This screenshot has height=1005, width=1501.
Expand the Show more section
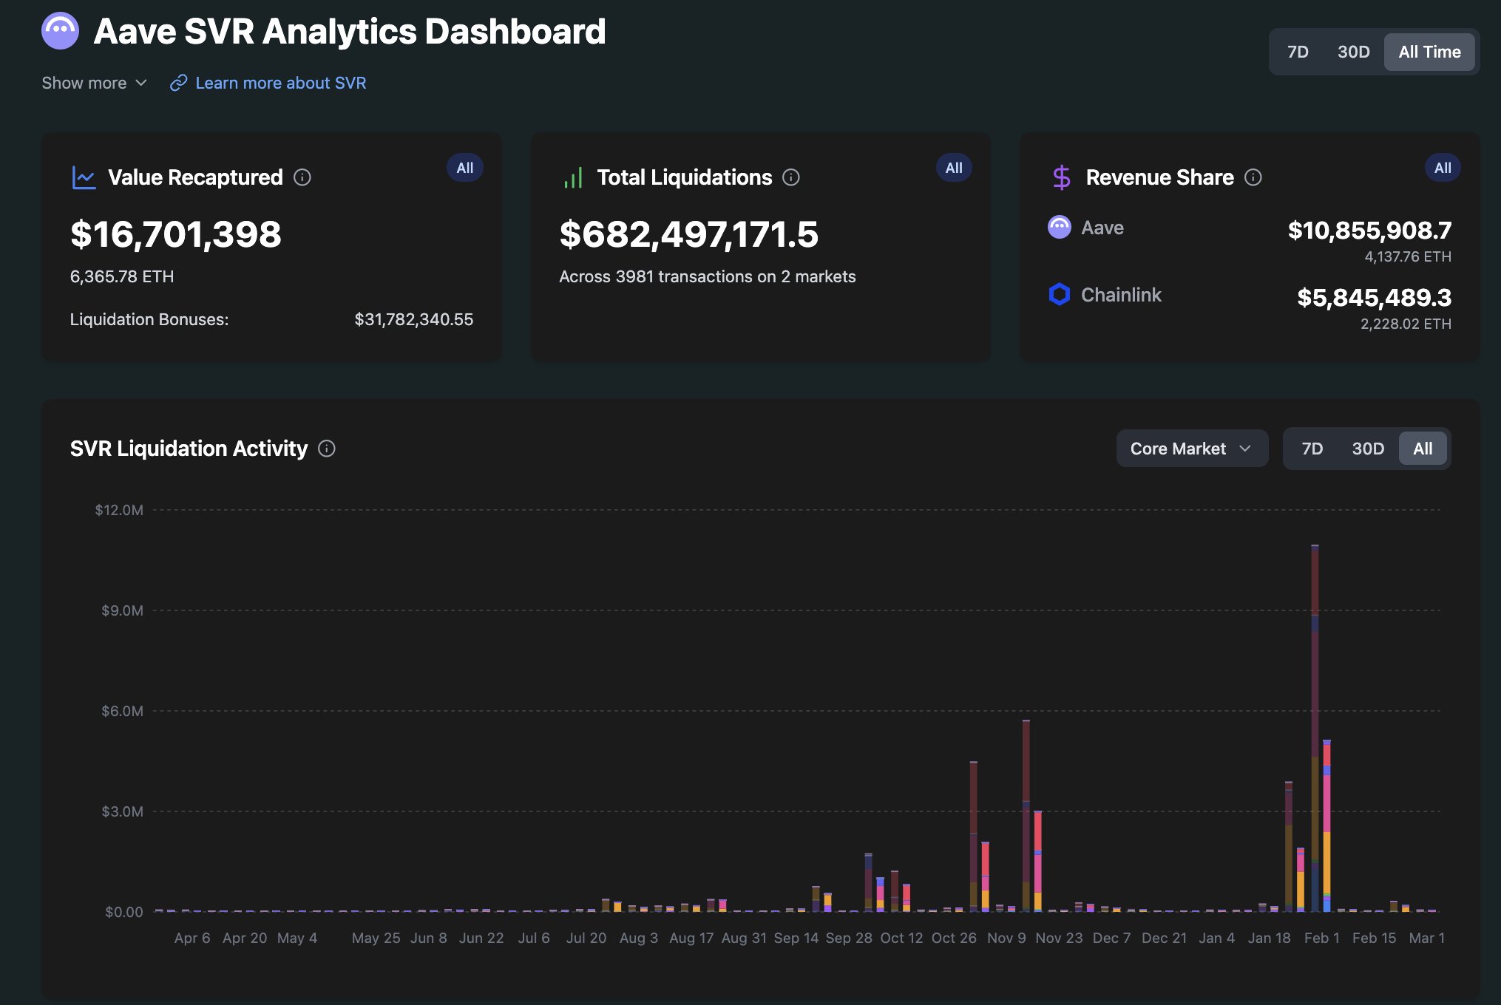(94, 83)
